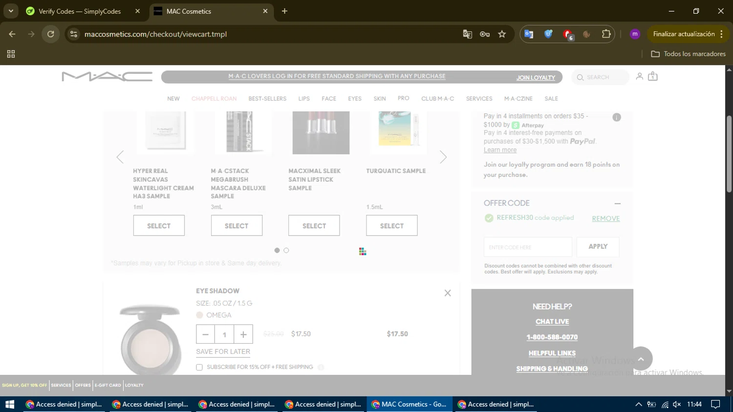This screenshot has width=733, height=412.
Task: Open the shopping bag icon
Action: click(x=653, y=76)
